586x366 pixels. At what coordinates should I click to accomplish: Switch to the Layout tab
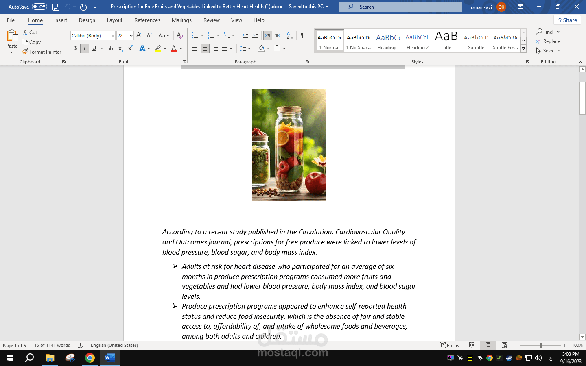click(115, 20)
